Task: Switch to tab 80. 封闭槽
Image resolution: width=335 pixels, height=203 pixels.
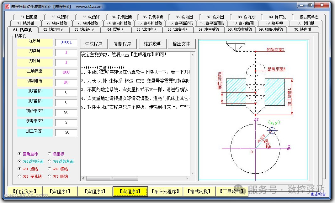Action: coord(306,23)
